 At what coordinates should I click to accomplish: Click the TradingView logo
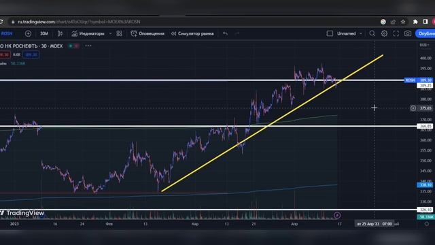(22, 213)
